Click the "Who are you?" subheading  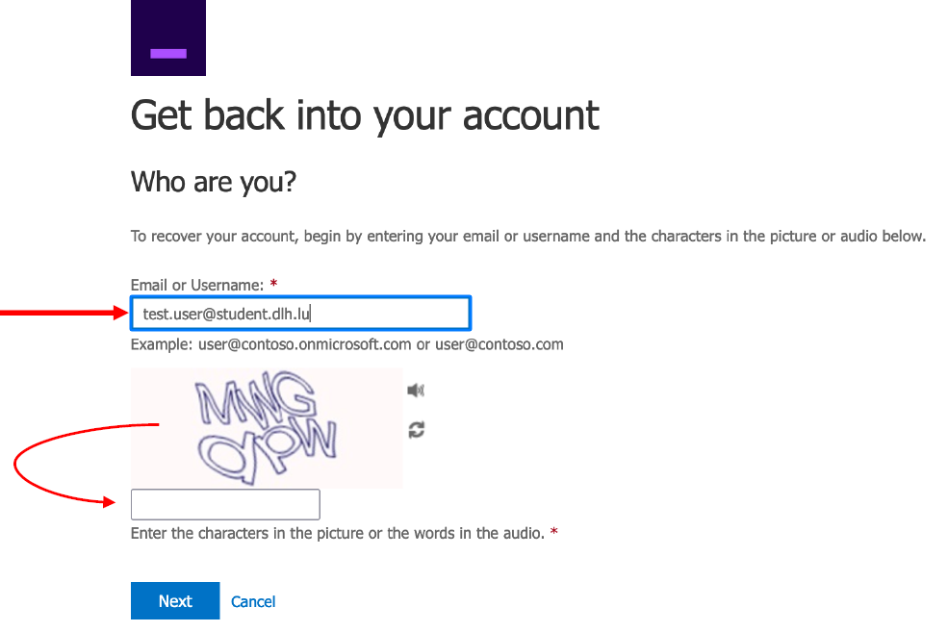pos(213,181)
